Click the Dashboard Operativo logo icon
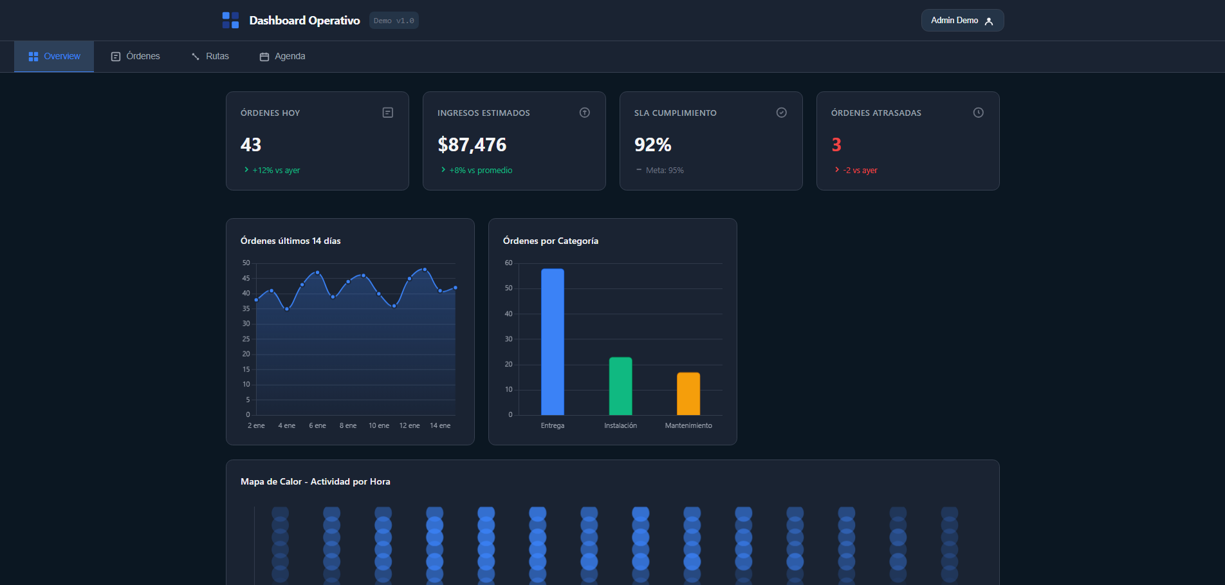The width and height of the screenshot is (1225, 585). [x=230, y=20]
